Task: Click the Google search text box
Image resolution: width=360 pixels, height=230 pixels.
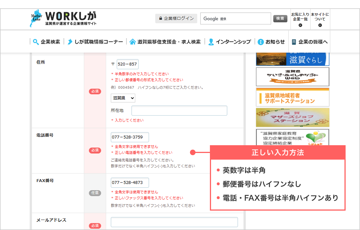Action: click(235, 19)
